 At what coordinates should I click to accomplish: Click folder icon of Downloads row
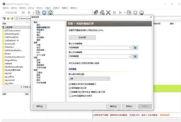[x=3, y=44]
